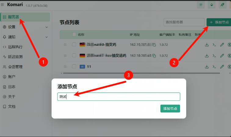Click the 添加节点 button in the dialog

tap(170, 108)
